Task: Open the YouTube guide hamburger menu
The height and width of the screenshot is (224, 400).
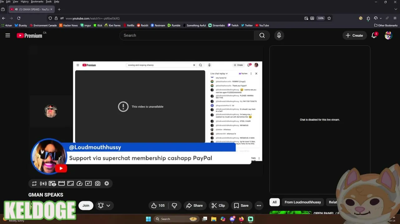Action: 8,35
